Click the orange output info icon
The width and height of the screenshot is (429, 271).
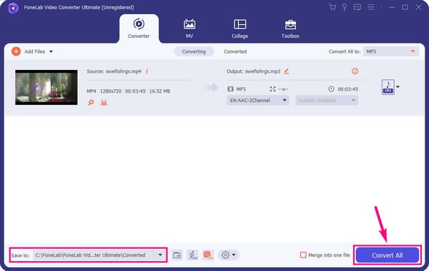coord(355,71)
